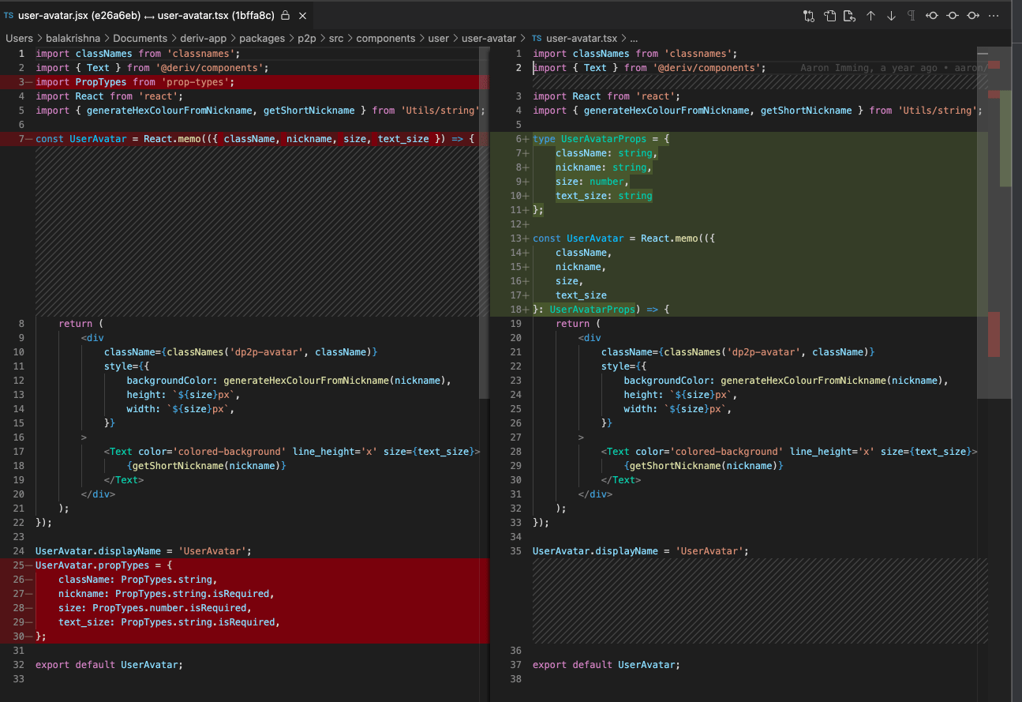The image size is (1022, 702).
Task: Click 'UserAvatar.propTypes = {' removed line
Action: (103, 565)
